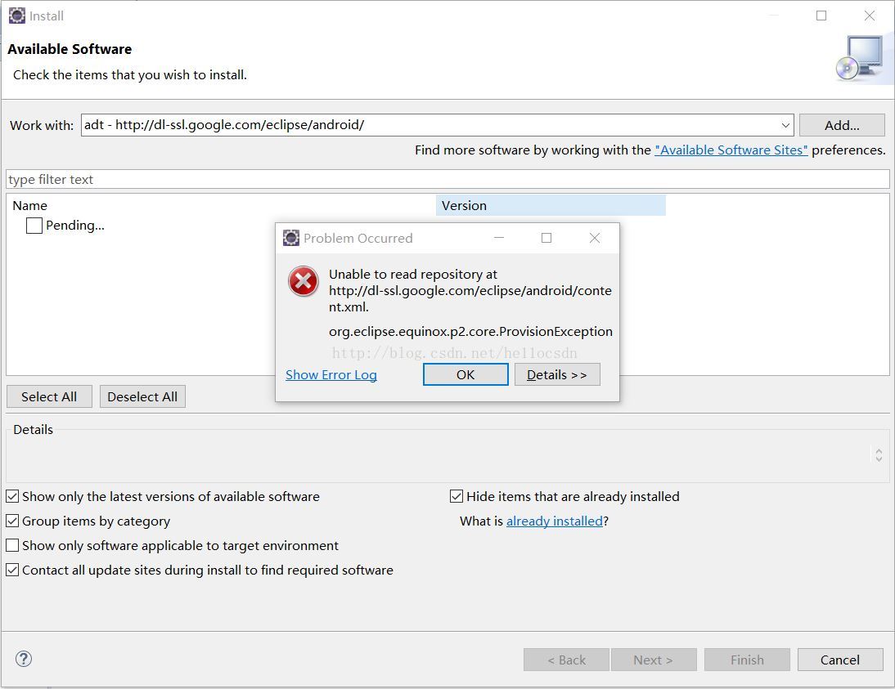Toggle 'Hide items that are already installed'
Viewport: 895px width, 689px height.
pos(457,496)
